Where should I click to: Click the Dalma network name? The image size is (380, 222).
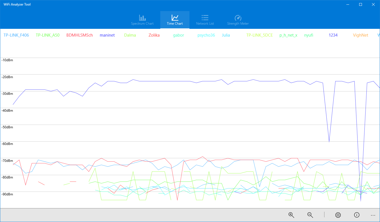[x=130, y=35]
